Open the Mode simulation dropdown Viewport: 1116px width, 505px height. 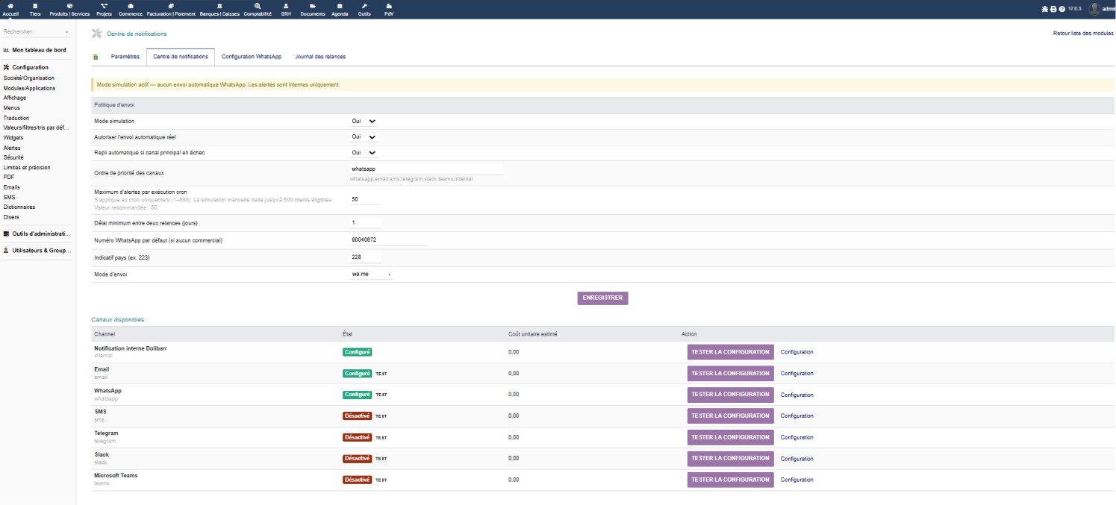364,121
